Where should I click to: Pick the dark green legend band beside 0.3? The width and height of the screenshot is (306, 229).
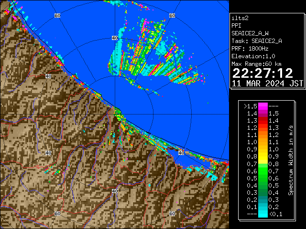click(263, 192)
